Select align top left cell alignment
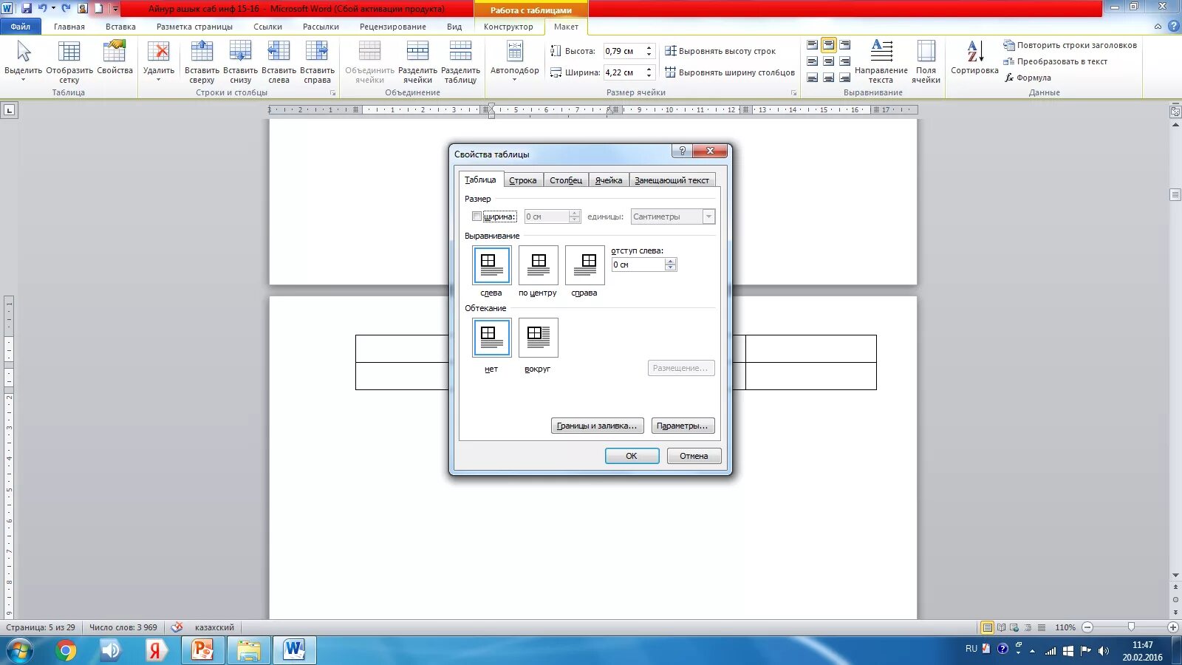The height and width of the screenshot is (665, 1182). (812, 45)
